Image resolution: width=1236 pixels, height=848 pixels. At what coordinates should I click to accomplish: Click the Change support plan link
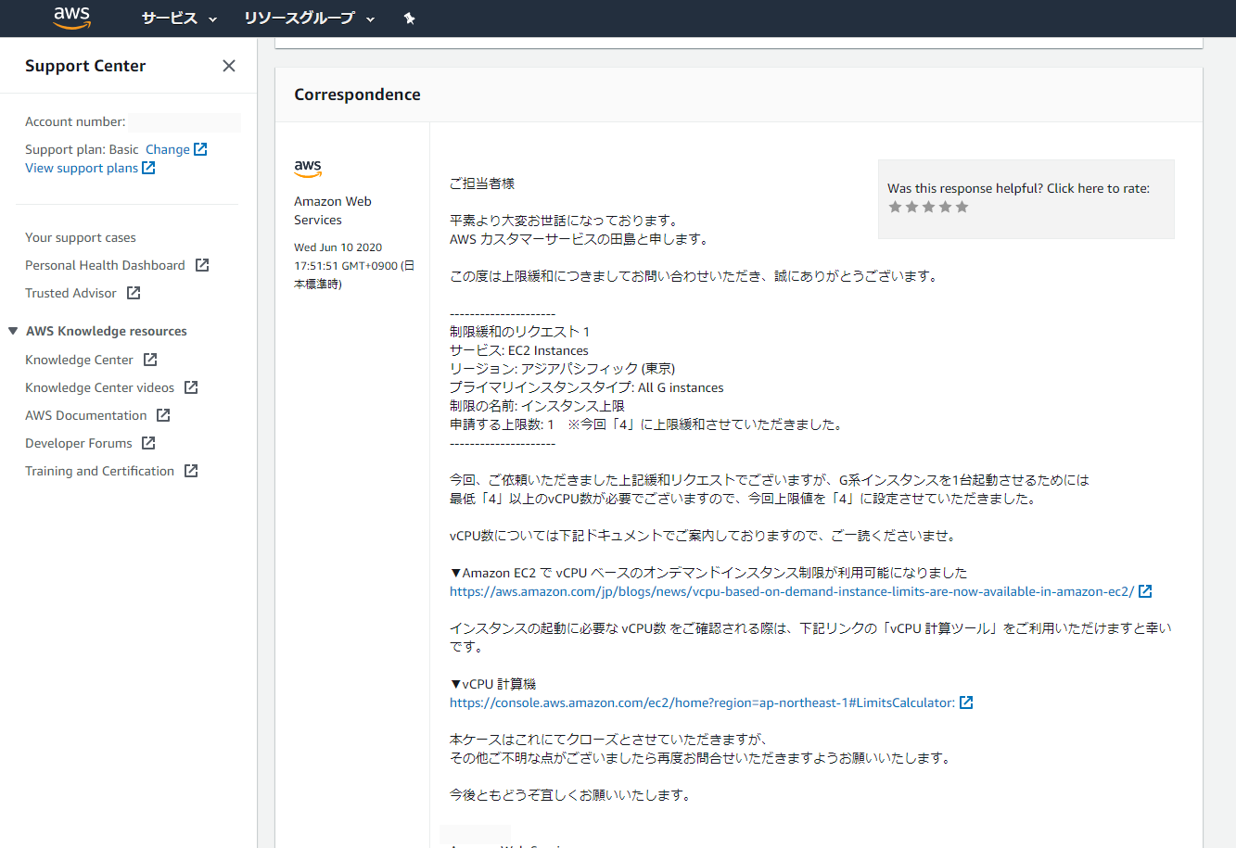pos(168,149)
